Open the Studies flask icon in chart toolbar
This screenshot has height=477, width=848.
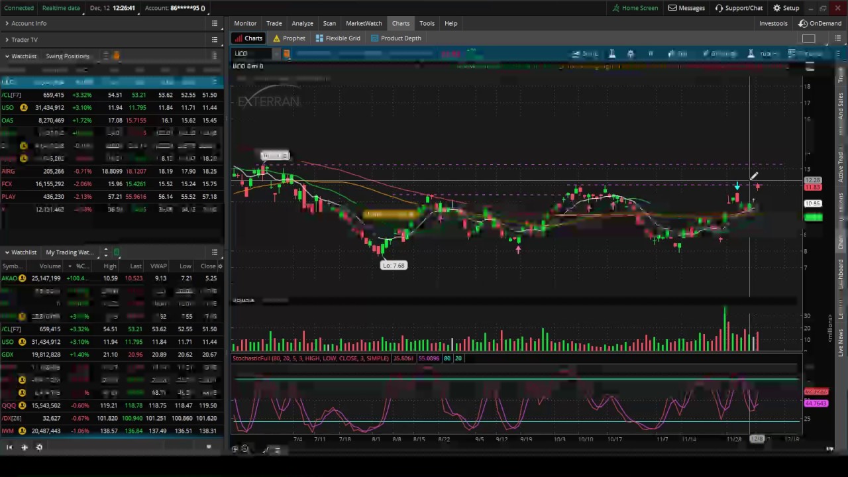click(x=751, y=54)
